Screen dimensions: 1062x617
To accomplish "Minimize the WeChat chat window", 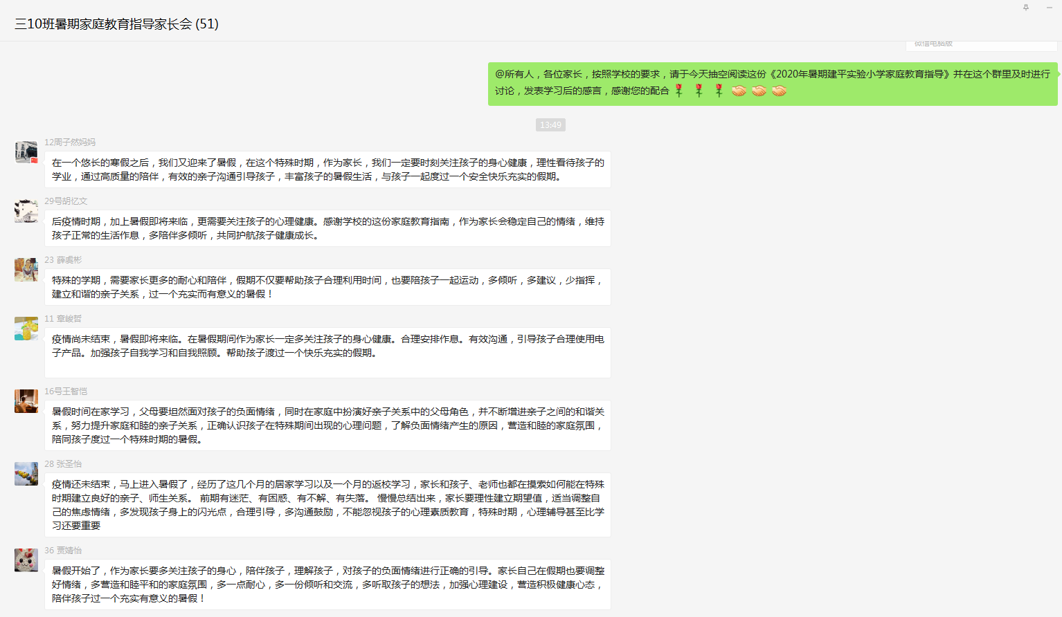I will click(1049, 8).
